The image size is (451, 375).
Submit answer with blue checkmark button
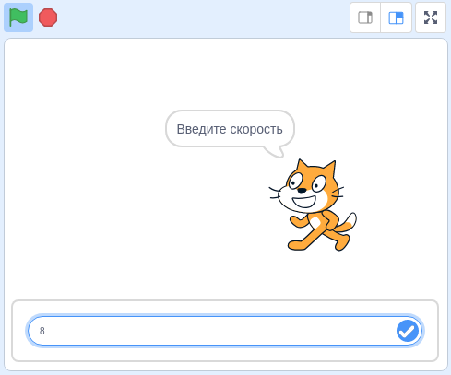pos(408,331)
